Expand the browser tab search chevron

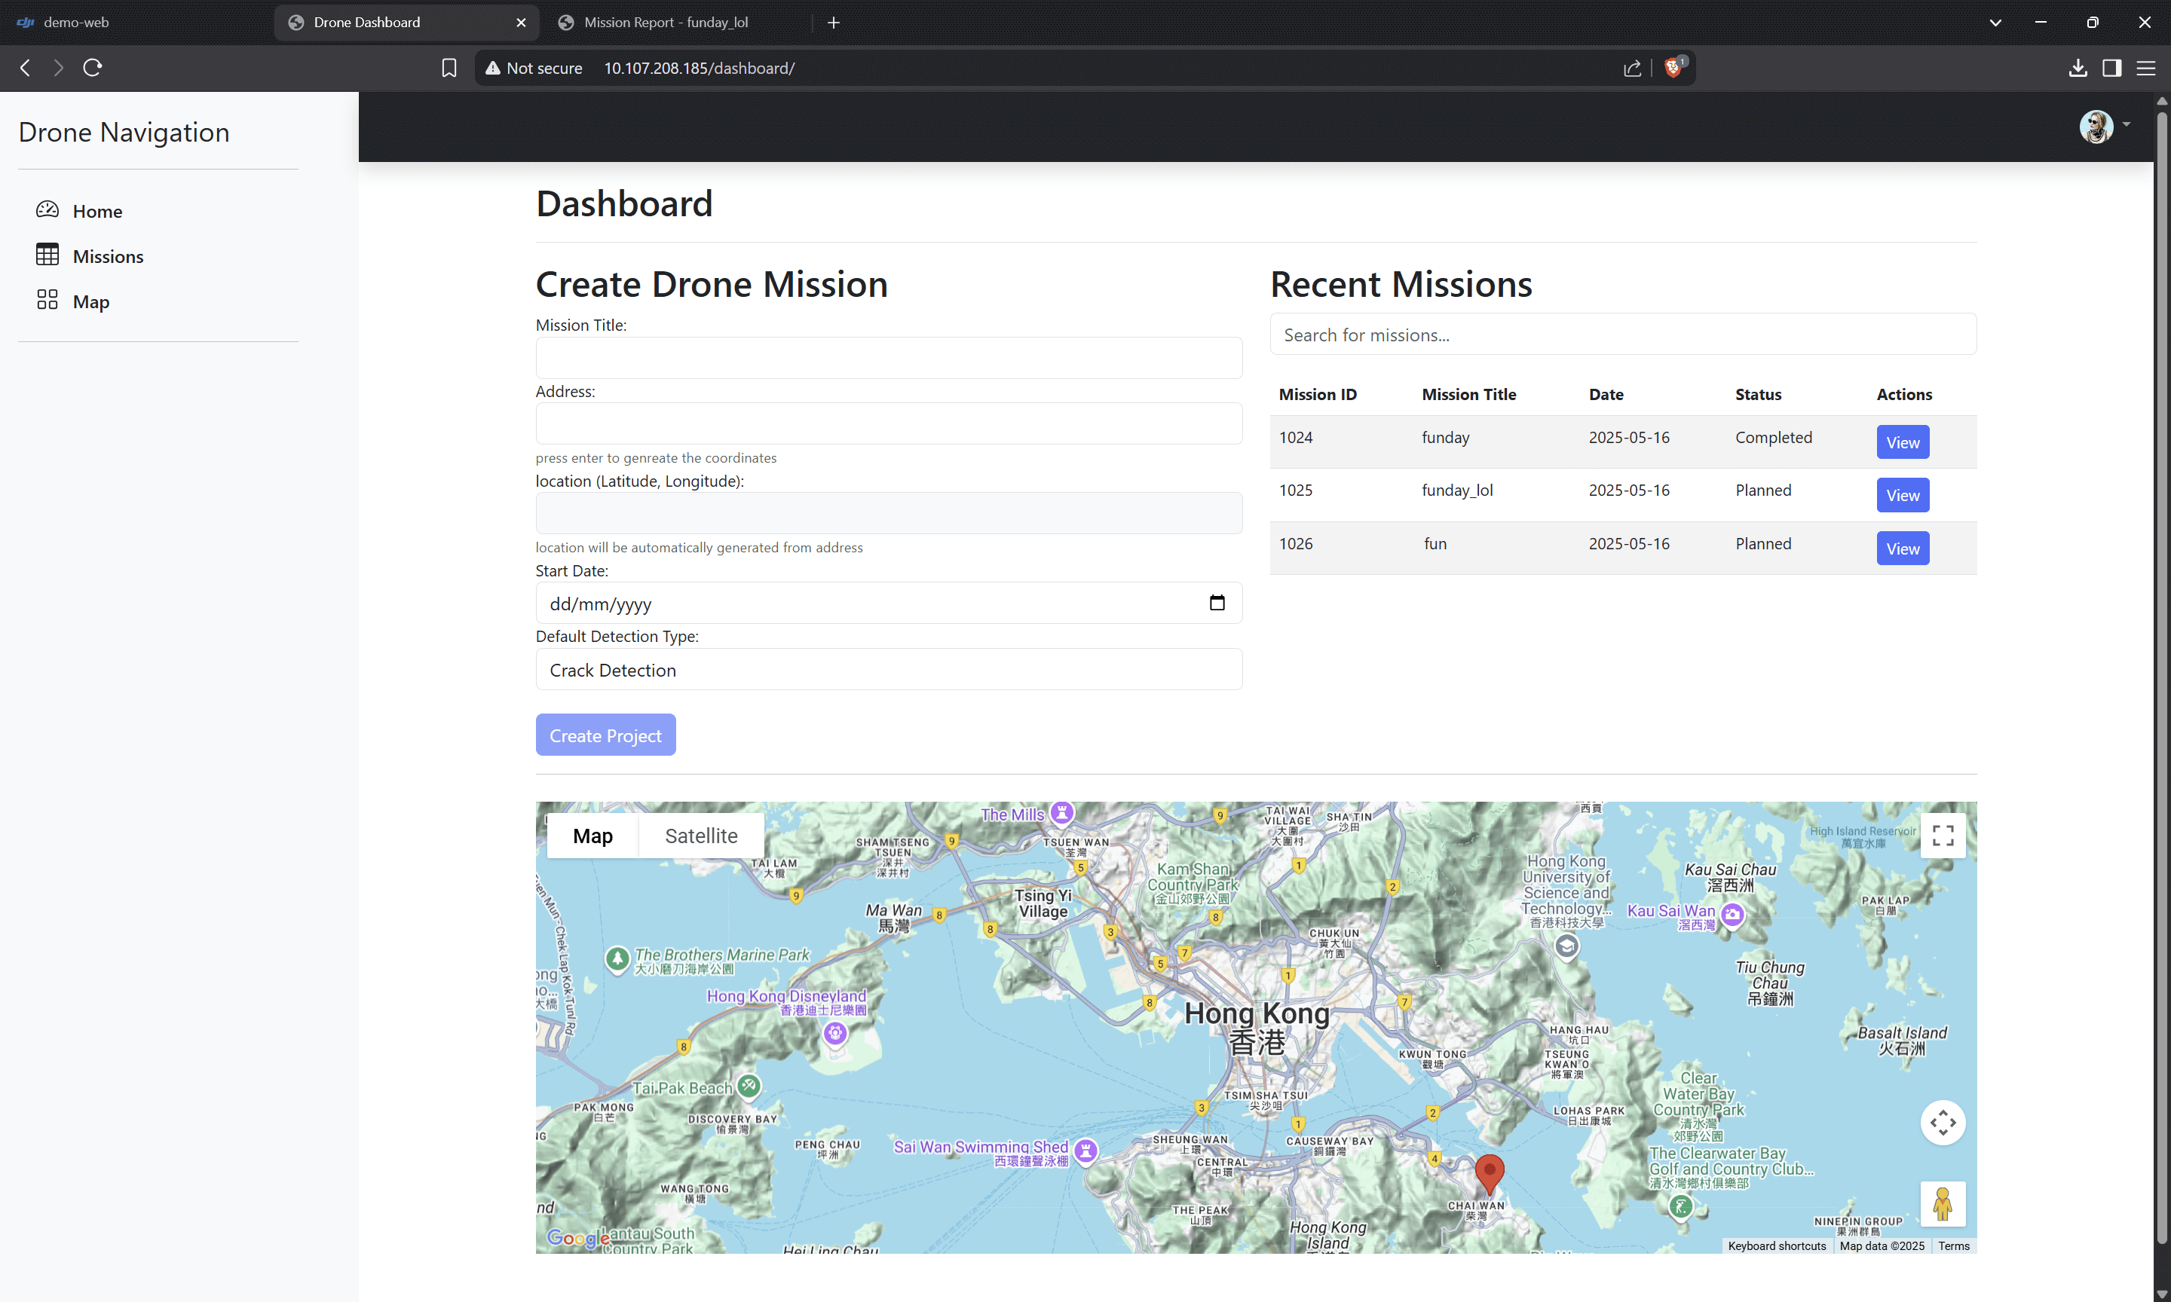coord(1995,22)
